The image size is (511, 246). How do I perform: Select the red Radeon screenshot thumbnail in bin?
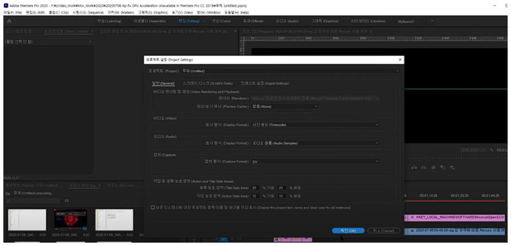click(71, 220)
